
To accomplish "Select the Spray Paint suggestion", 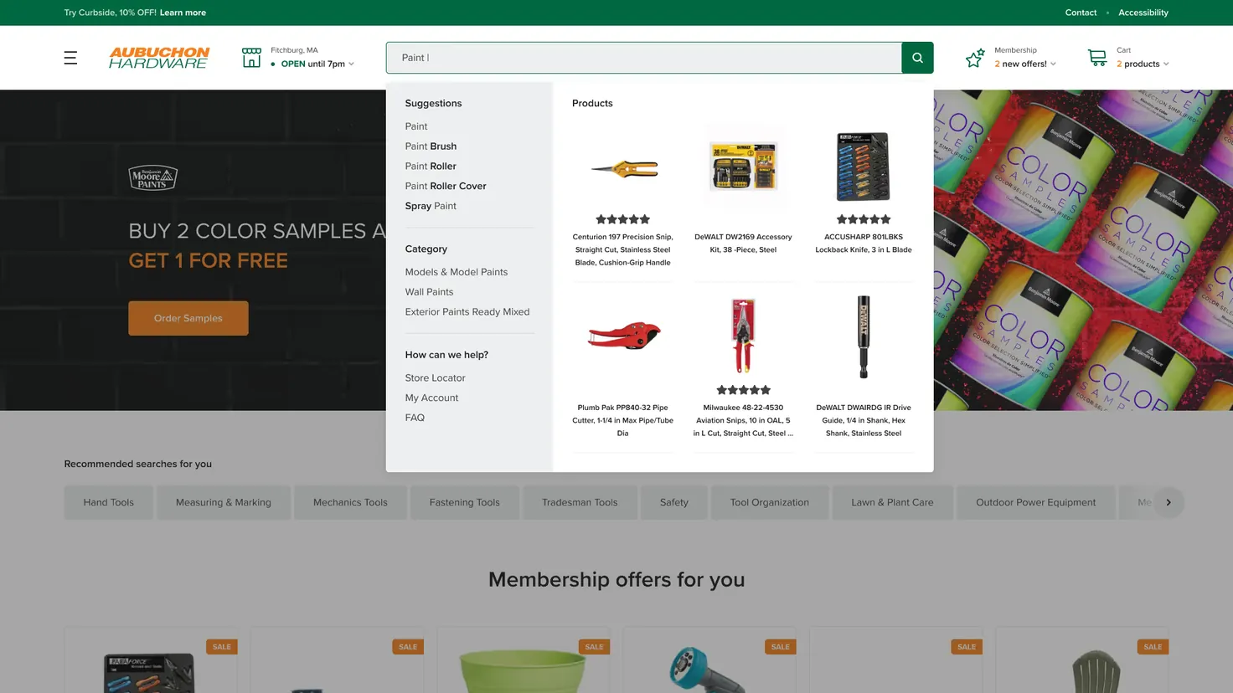I will coord(431,206).
